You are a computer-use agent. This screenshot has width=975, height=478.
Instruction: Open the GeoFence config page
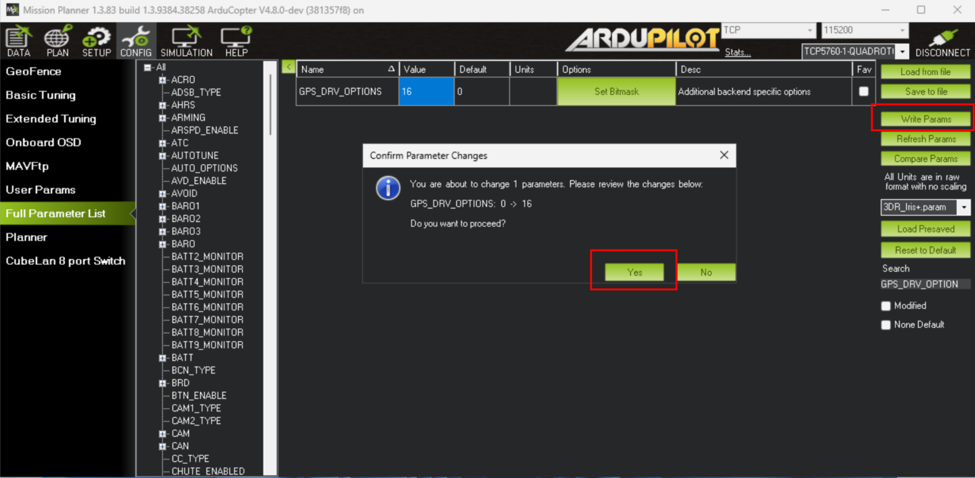coord(33,71)
